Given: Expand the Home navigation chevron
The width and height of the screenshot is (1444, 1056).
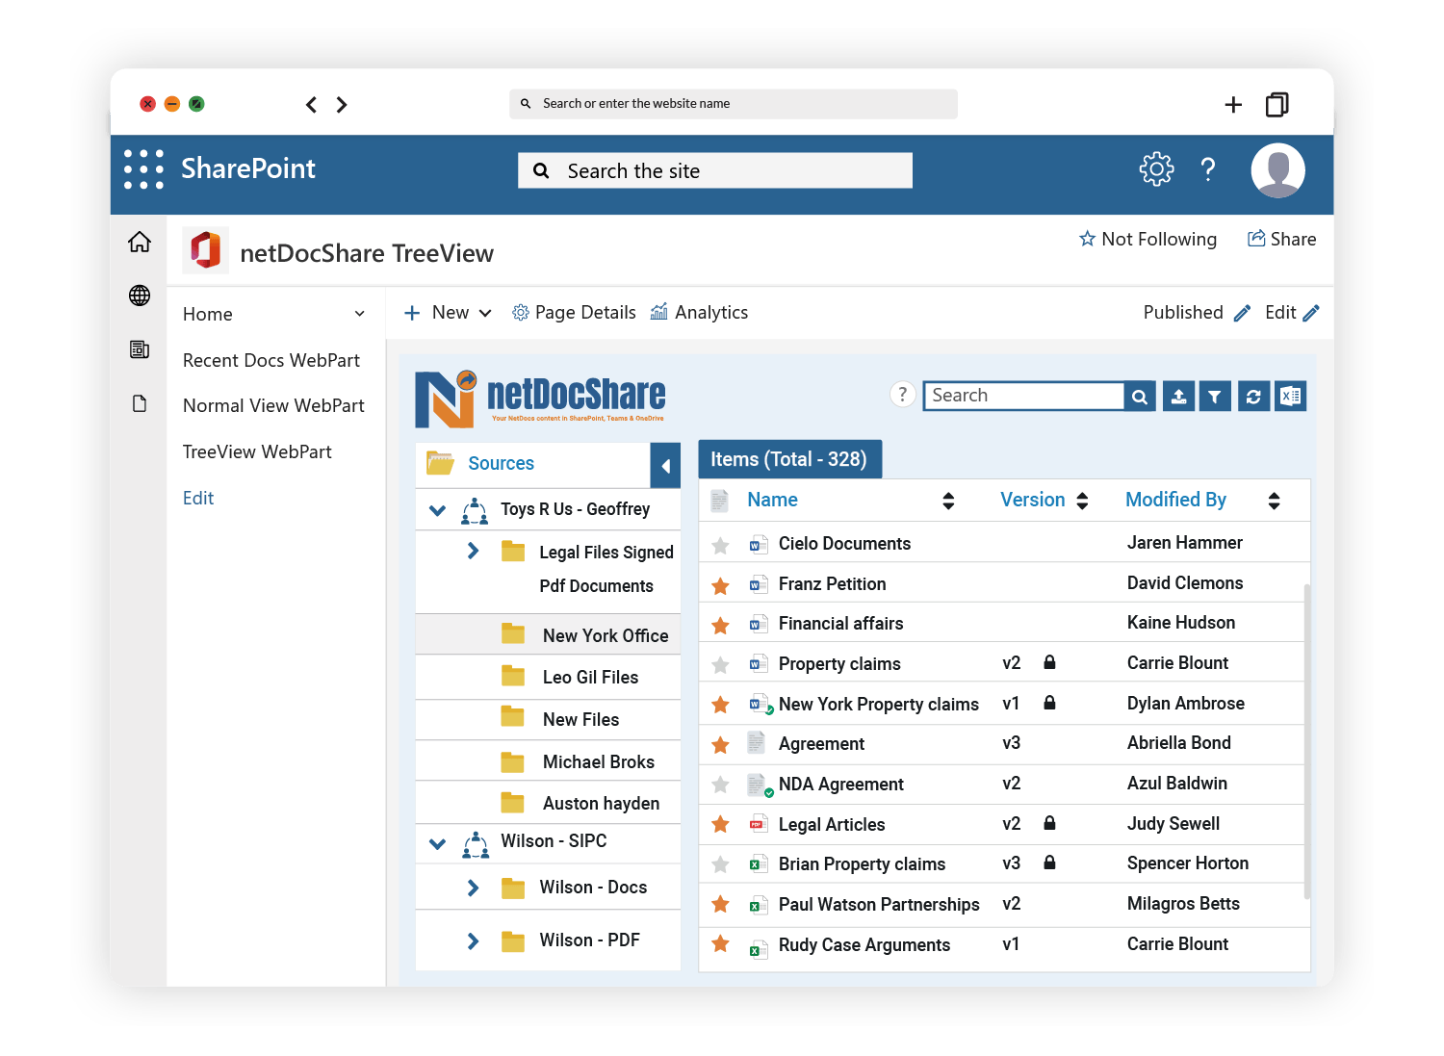Looking at the screenshot, I should click(x=359, y=314).
